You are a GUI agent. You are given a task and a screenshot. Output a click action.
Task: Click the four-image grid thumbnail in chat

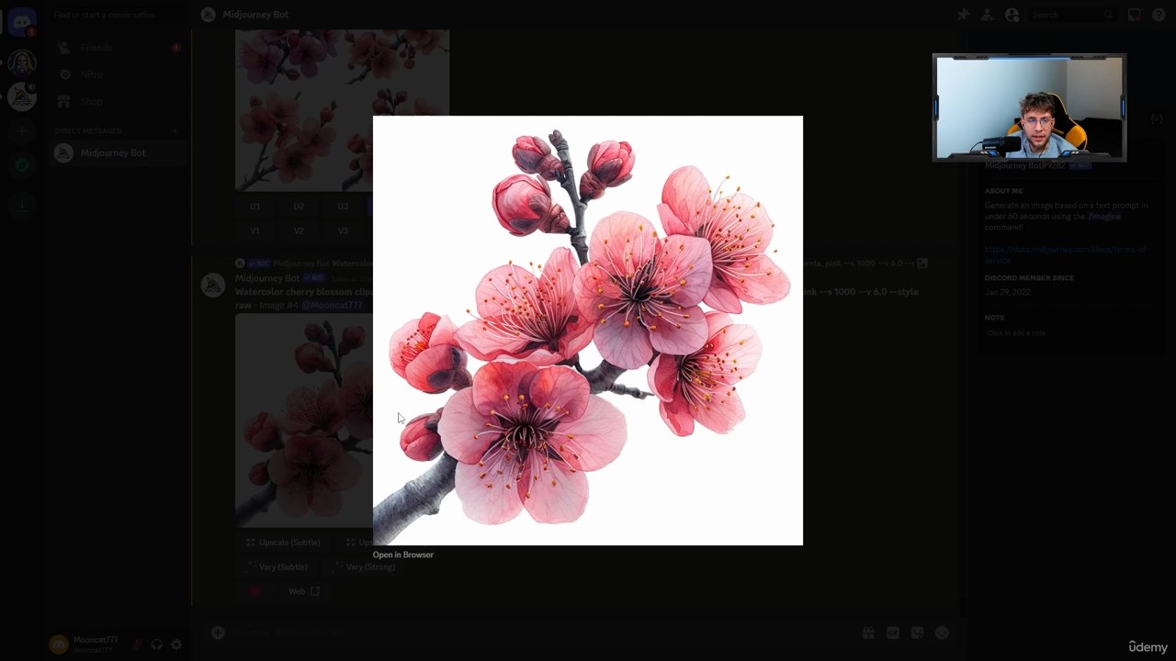342,110
